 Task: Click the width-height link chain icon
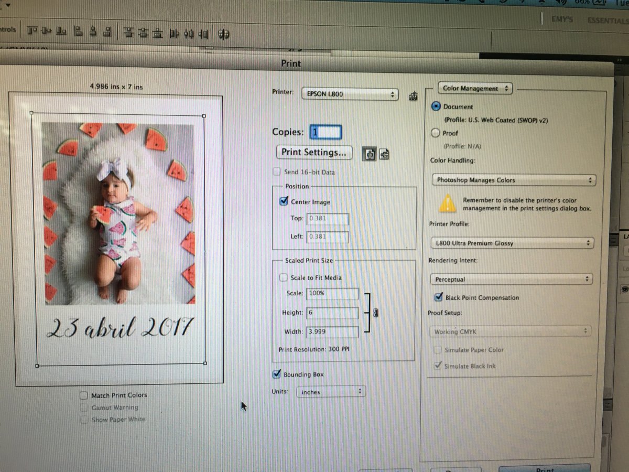(x=375, y=313)
